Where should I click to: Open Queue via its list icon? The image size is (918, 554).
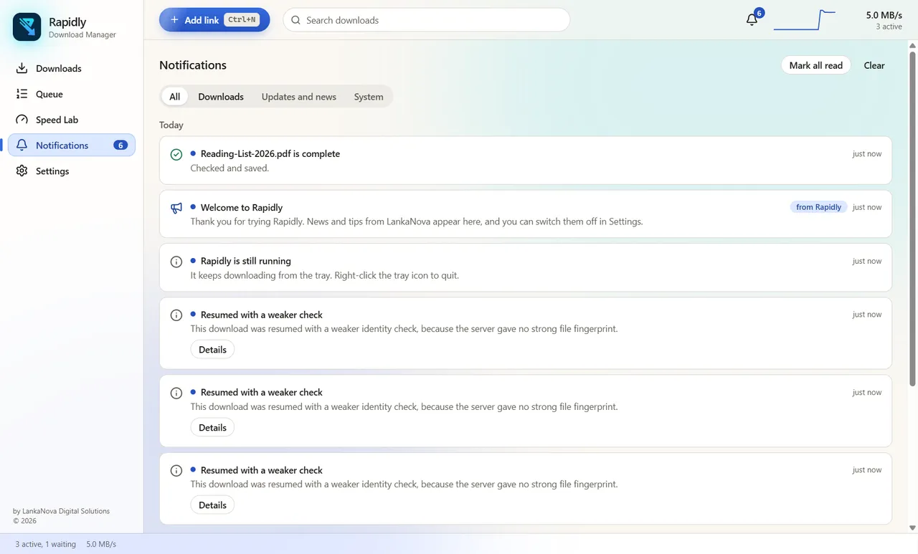(x=22, y=94)
